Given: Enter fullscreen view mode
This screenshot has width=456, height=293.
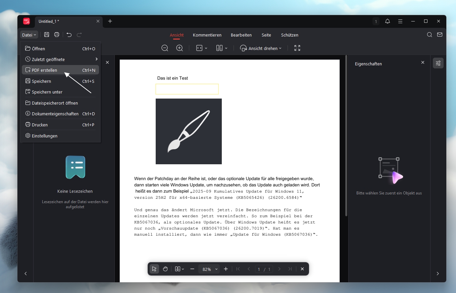Looking at the screenshot, I should pos(297,48).
